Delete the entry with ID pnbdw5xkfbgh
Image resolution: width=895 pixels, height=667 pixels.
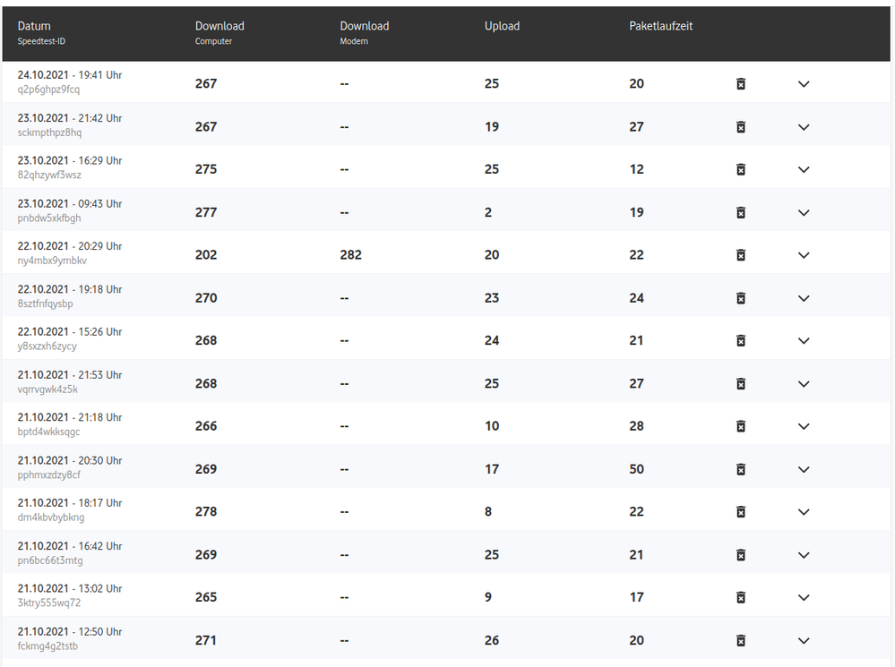coord(741,213)
